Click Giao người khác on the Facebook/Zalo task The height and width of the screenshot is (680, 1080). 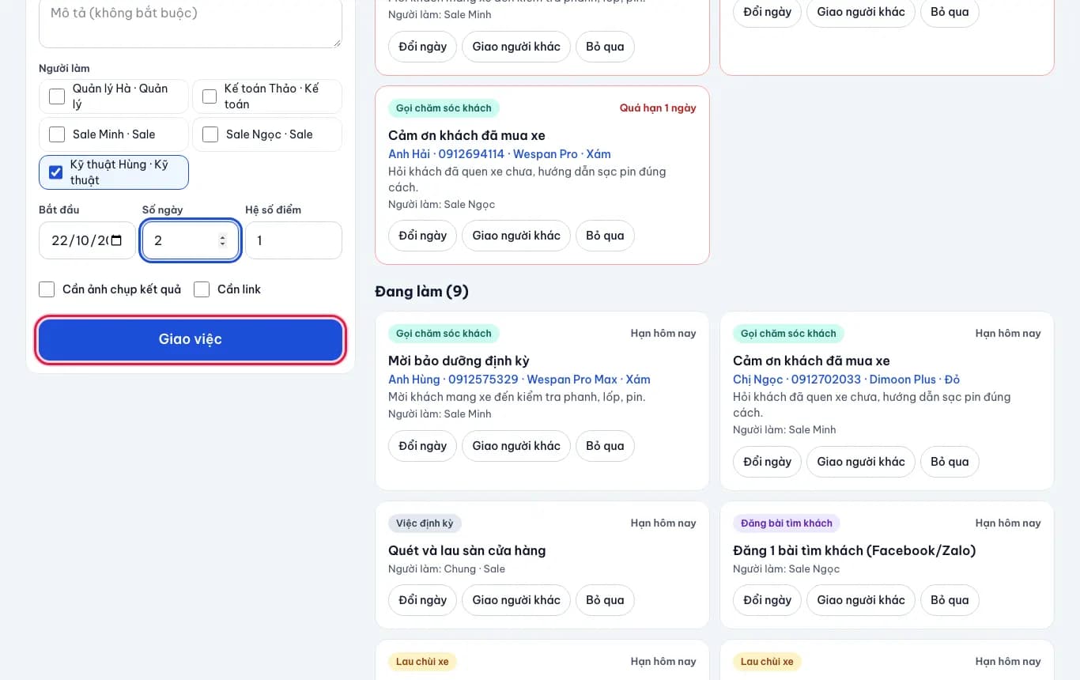coord(861,600)
